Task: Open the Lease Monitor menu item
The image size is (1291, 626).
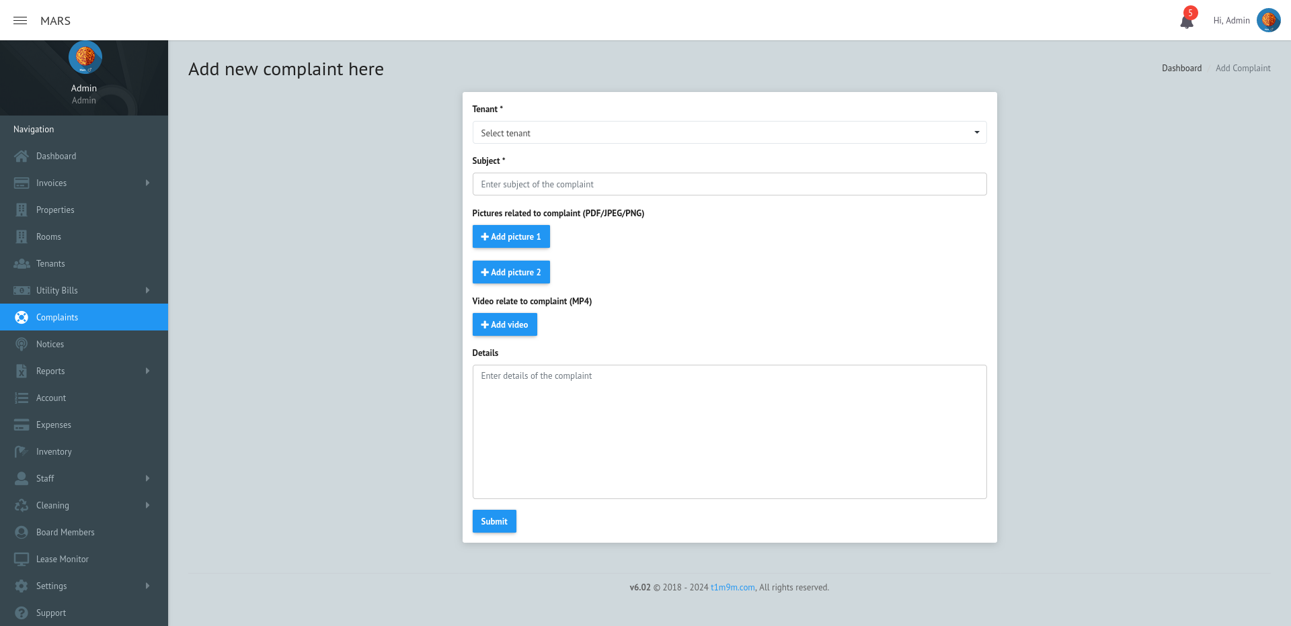Action: click(84, 559)
